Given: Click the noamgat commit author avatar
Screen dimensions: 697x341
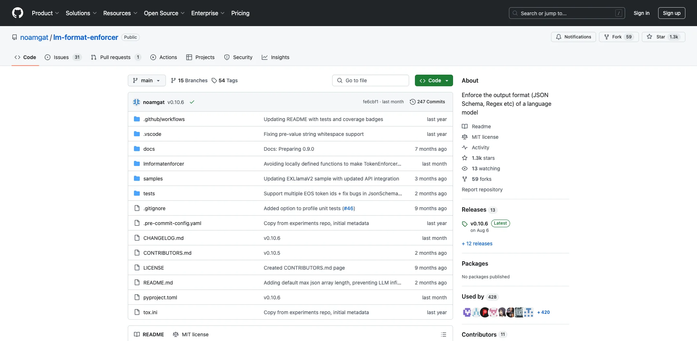Looking at the screenshot, I should 136,102.
